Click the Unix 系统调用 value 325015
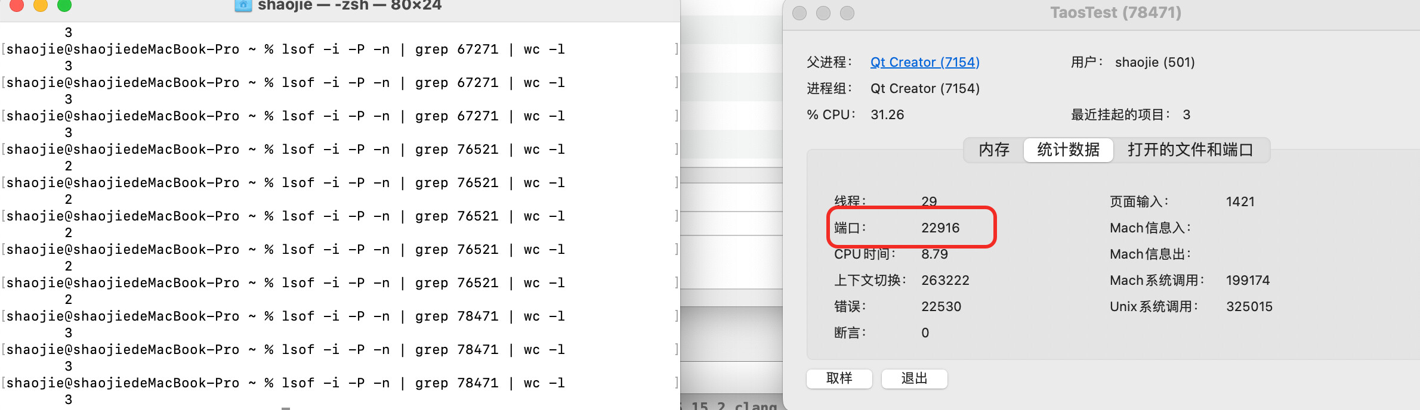 click(1249, 306)
